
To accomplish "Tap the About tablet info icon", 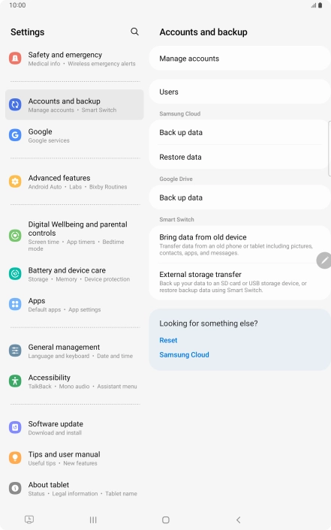I will click(15, 489).
